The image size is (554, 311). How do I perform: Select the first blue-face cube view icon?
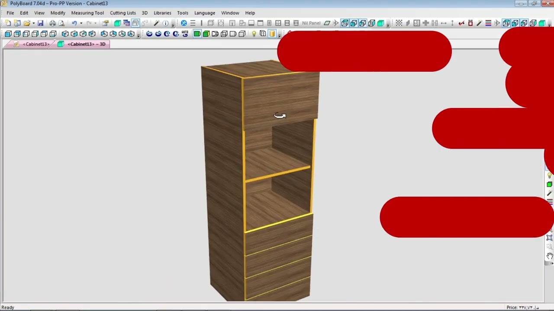coord(8,34)
